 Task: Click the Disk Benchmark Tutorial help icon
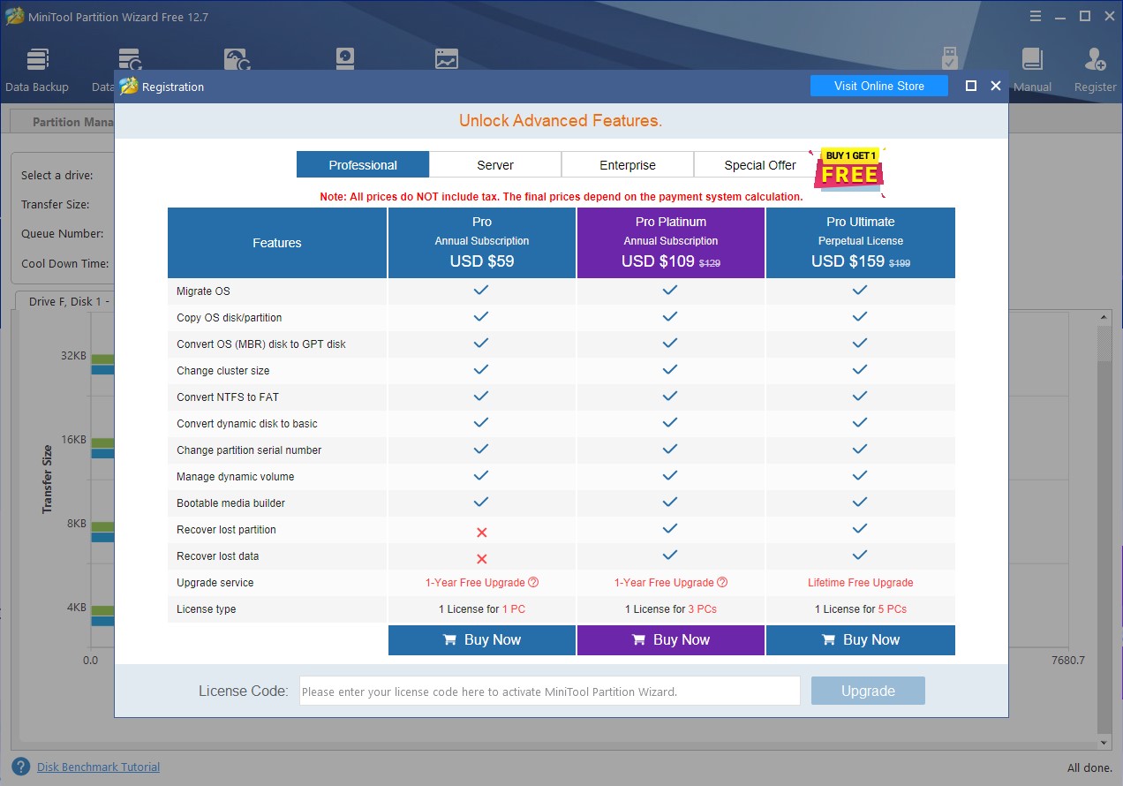(20, 767)
